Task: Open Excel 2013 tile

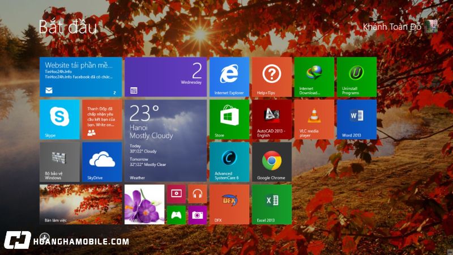Action: click(272, 204)
